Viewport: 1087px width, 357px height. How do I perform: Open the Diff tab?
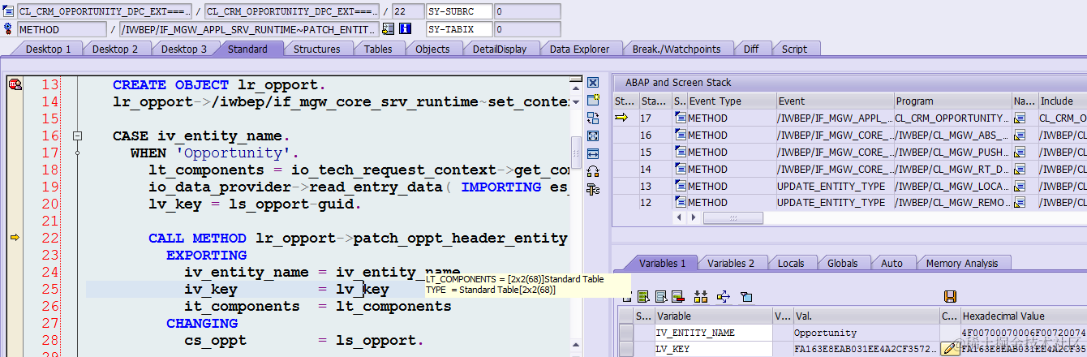click(x=751, y=49)
